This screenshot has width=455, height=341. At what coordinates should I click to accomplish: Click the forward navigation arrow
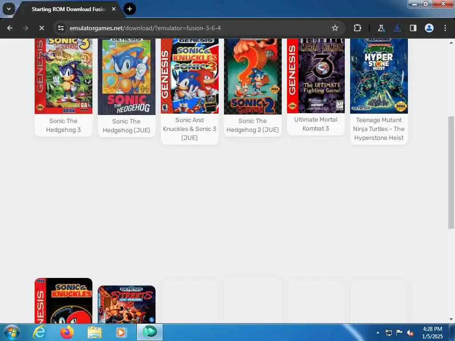coord(25,28)
